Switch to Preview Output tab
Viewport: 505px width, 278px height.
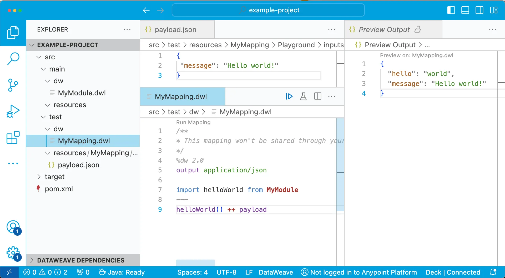click(393, 29)
